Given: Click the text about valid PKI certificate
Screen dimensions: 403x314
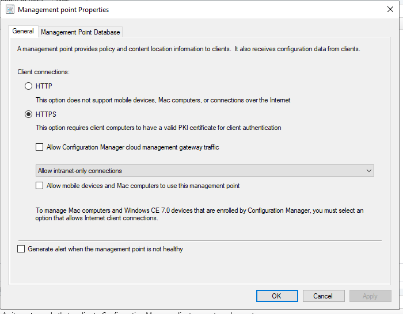Looking at the screenshot, I should click(158, 128).
